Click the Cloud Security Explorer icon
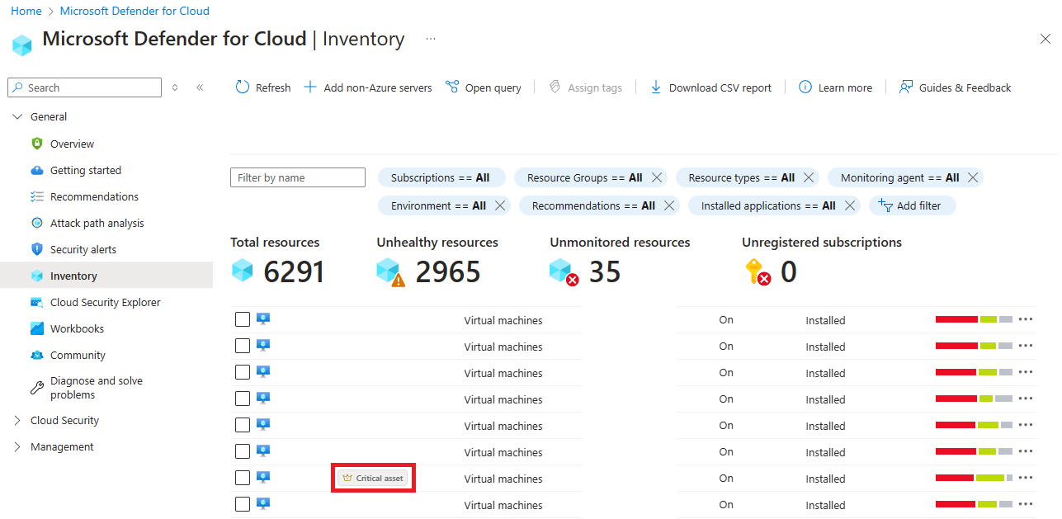Viewport: 1062px width, 519px height. click(37, 302)
